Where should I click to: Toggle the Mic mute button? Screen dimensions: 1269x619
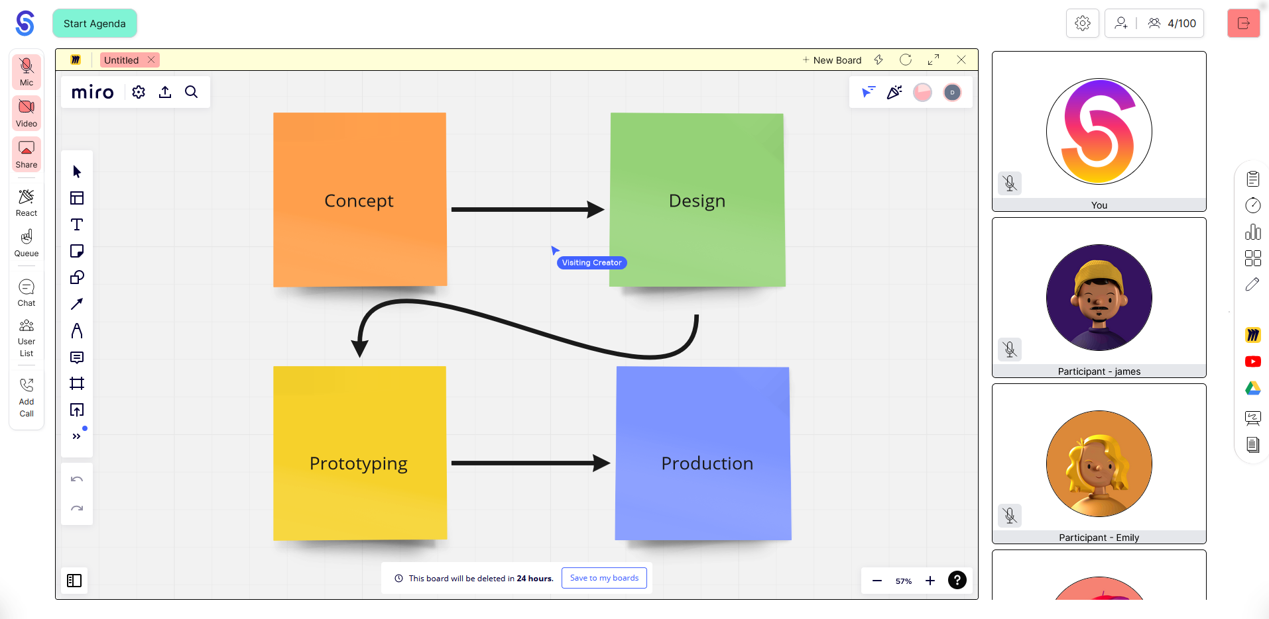27,72
